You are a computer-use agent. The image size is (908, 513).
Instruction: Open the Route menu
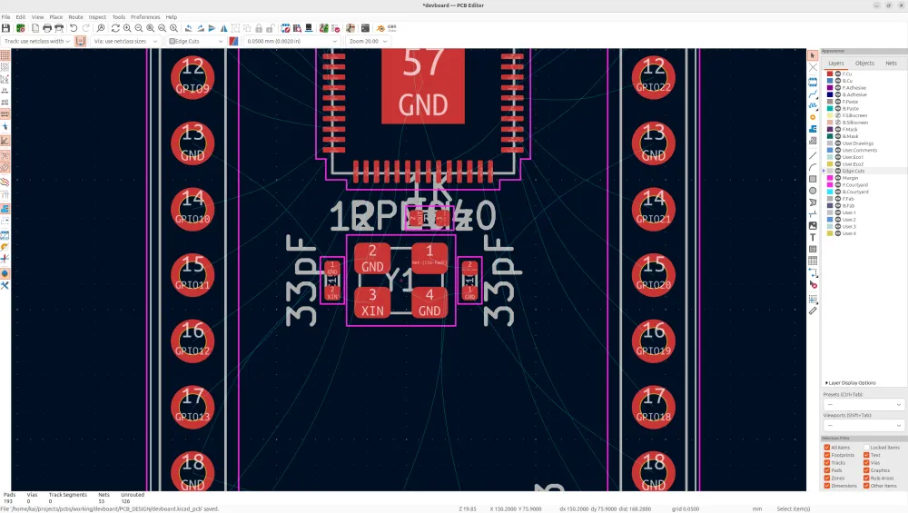point(75,17)
